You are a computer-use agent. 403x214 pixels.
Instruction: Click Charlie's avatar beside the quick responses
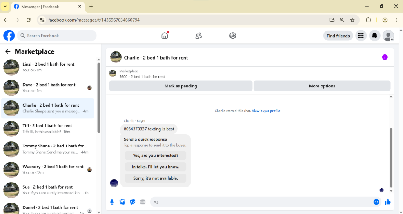[114, 183]
